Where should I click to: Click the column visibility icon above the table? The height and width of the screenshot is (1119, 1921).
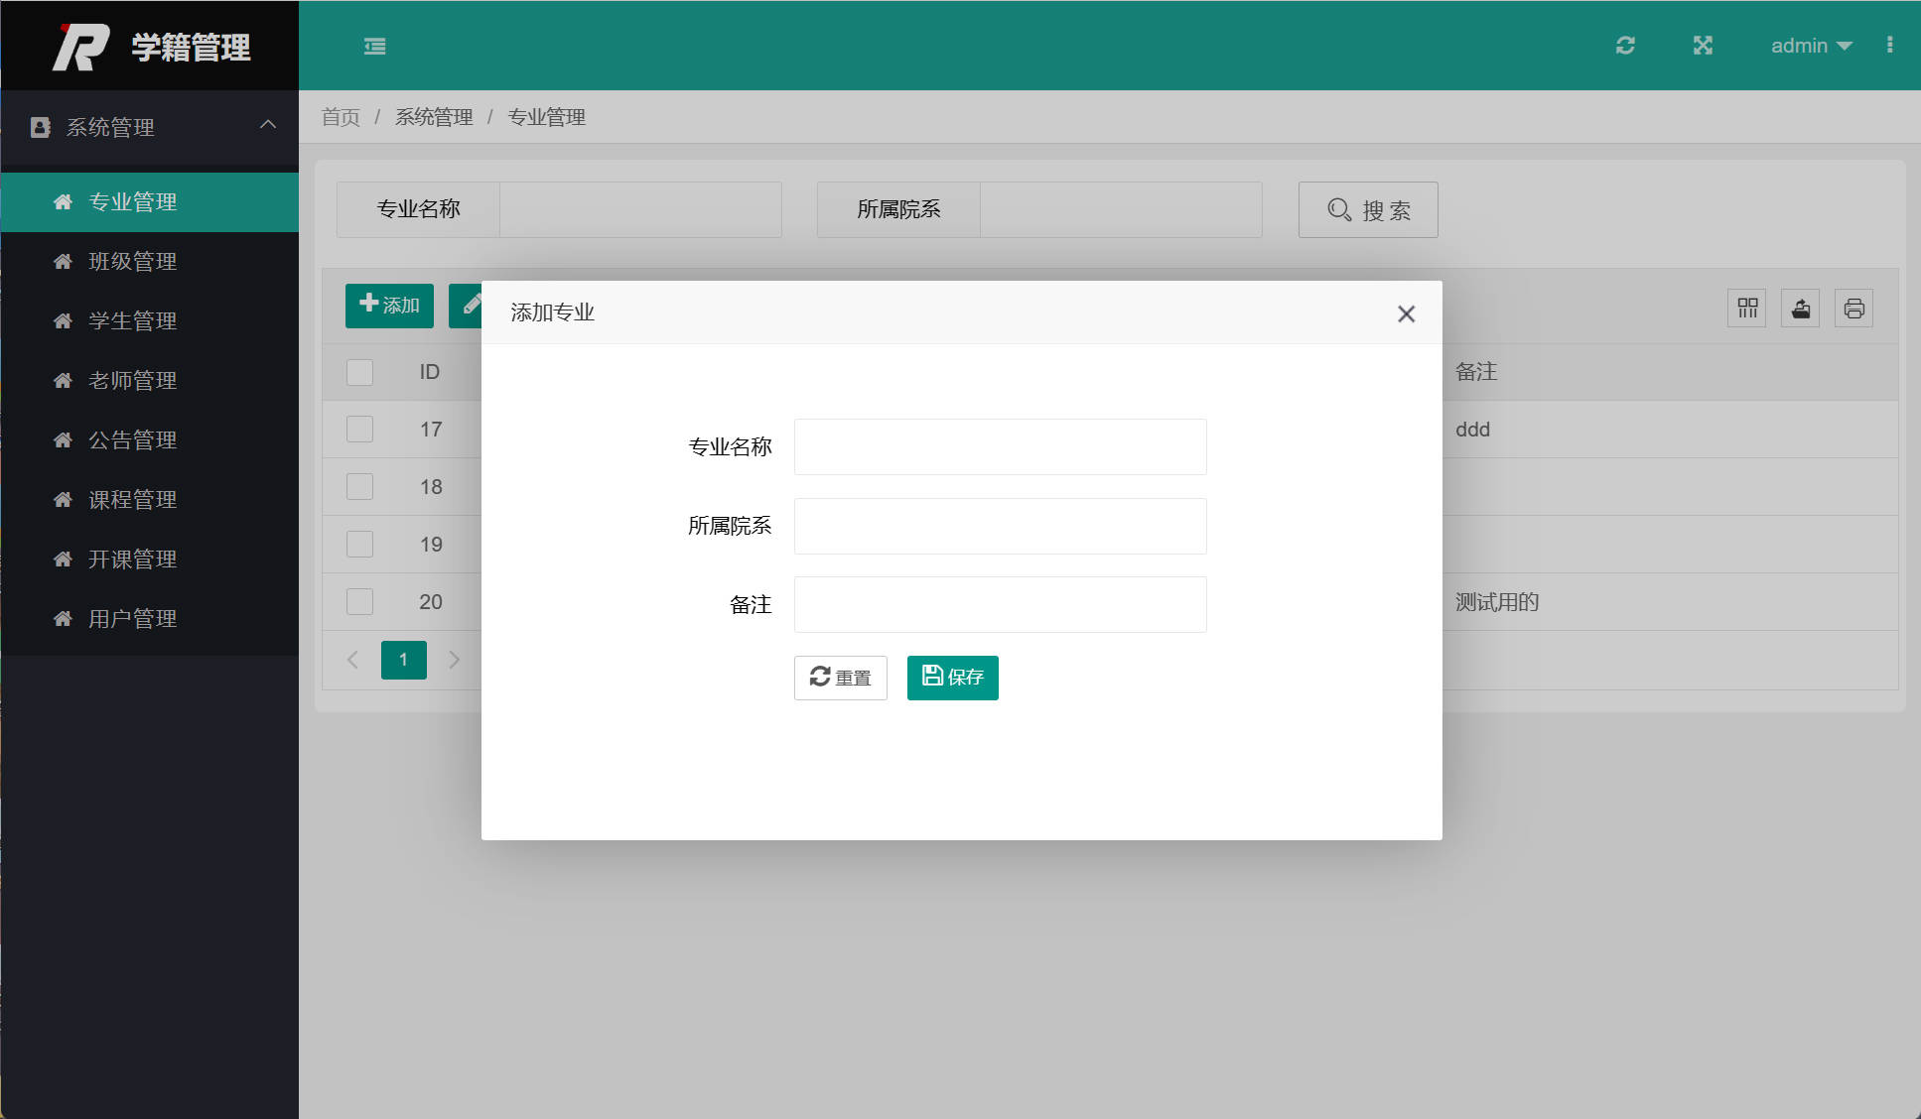tap(1747, 308)
